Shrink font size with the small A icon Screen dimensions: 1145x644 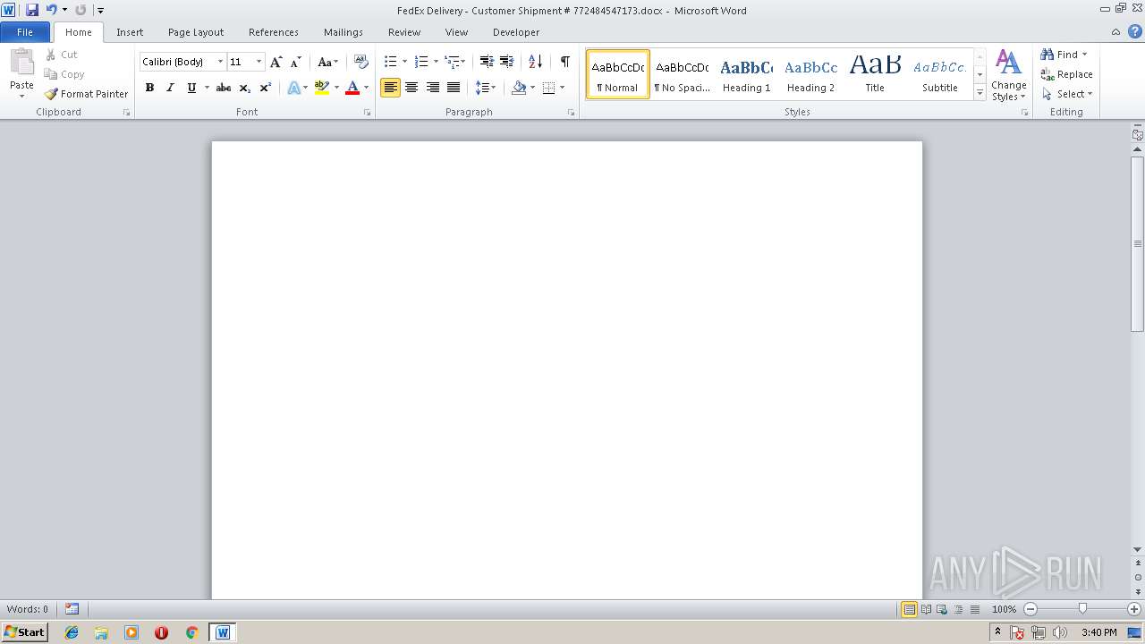pos(296,62)
